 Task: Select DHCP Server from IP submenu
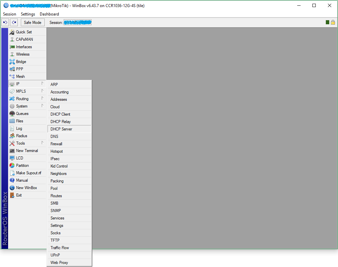click(x=69, y=129)
